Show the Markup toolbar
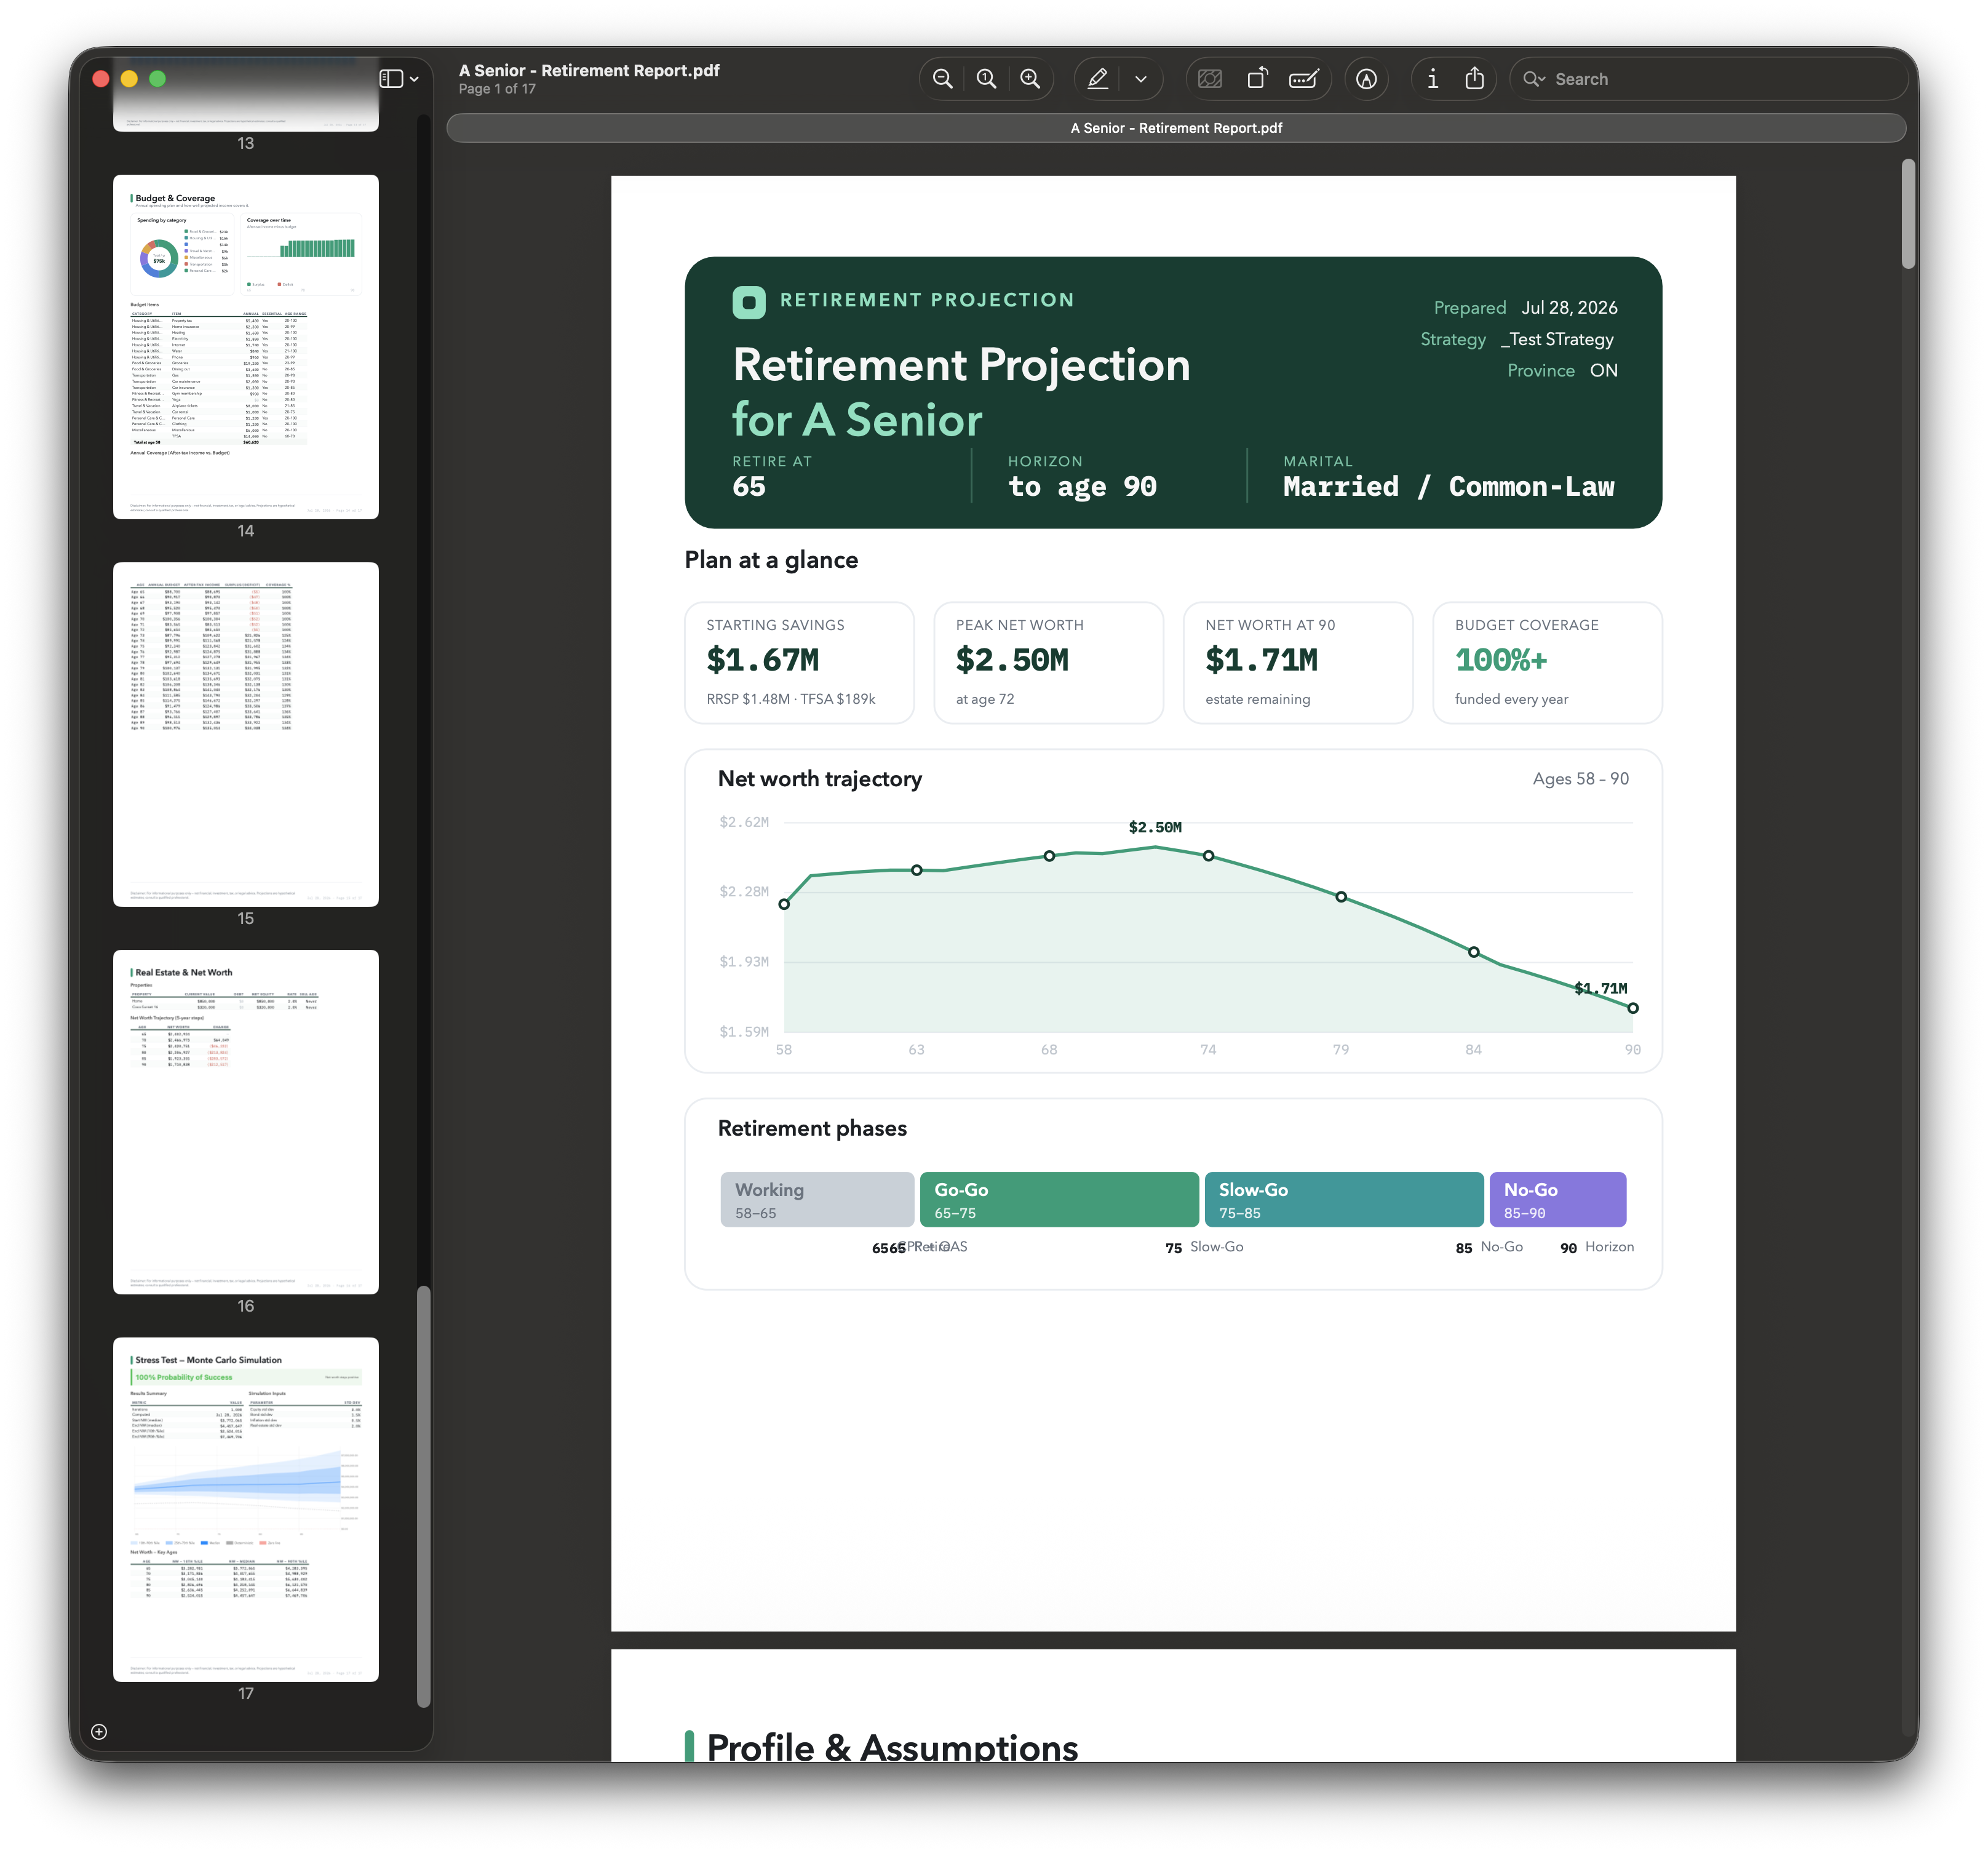The width and height of the screenshot is (1988, 1853). coord(1367,79)
